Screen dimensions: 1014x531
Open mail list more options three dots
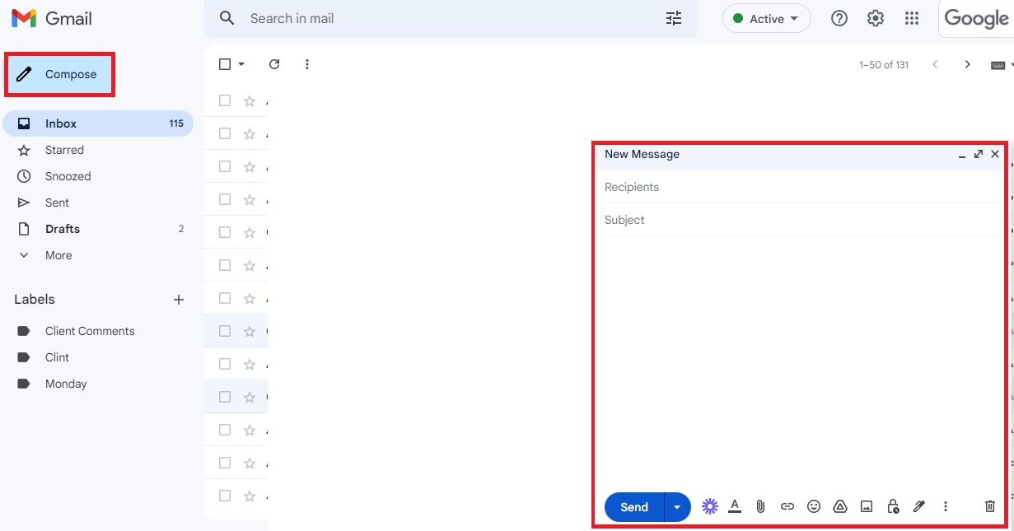click(x=307, y=64)
